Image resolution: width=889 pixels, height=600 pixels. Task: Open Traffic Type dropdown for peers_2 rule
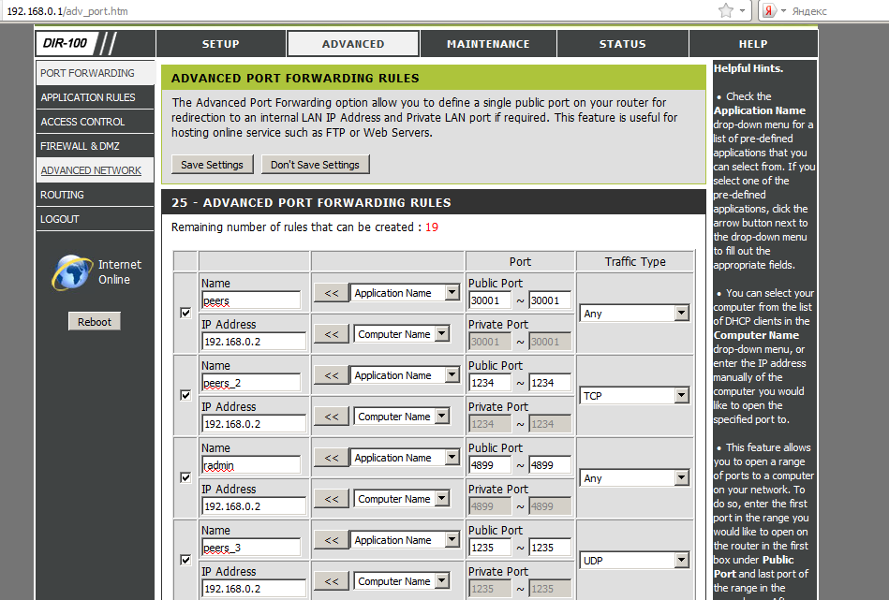pos(635,396)
